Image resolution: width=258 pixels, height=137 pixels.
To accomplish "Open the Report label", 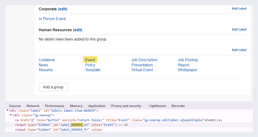I will 183,65.
